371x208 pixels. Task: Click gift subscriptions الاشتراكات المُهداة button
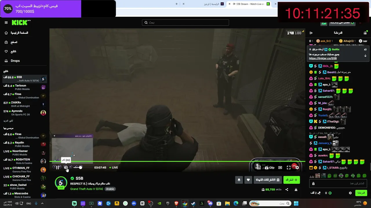(268, 180)
